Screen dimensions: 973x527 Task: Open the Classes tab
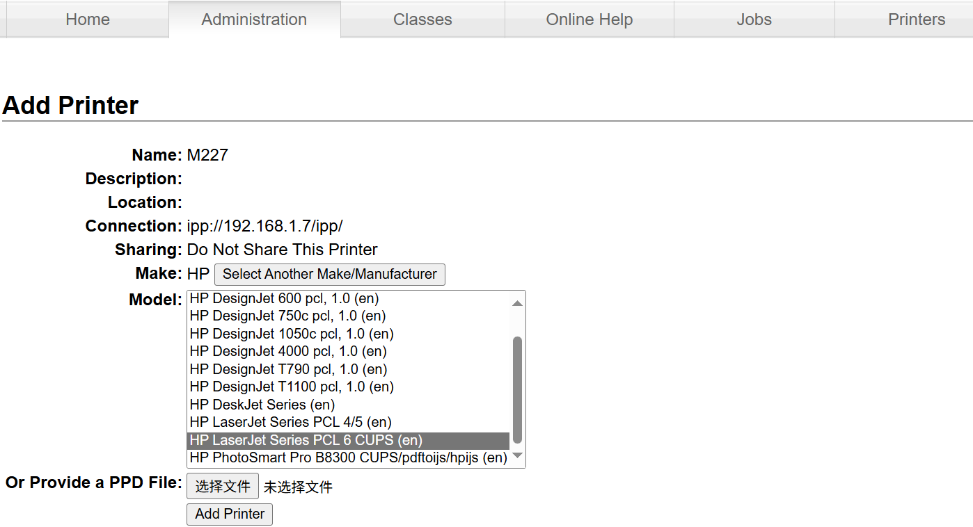[422, 19]
